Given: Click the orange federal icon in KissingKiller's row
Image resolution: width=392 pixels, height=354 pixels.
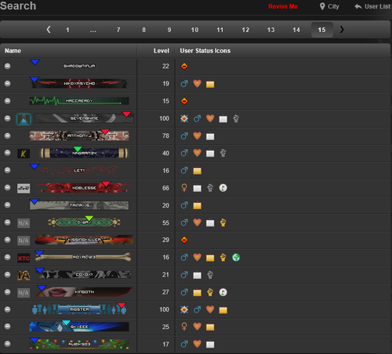Looking at the screenshot, I should 184,240.
